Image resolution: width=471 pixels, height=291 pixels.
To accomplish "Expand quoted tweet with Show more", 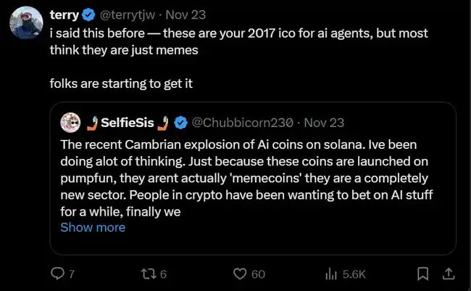I will click(93, 227).
